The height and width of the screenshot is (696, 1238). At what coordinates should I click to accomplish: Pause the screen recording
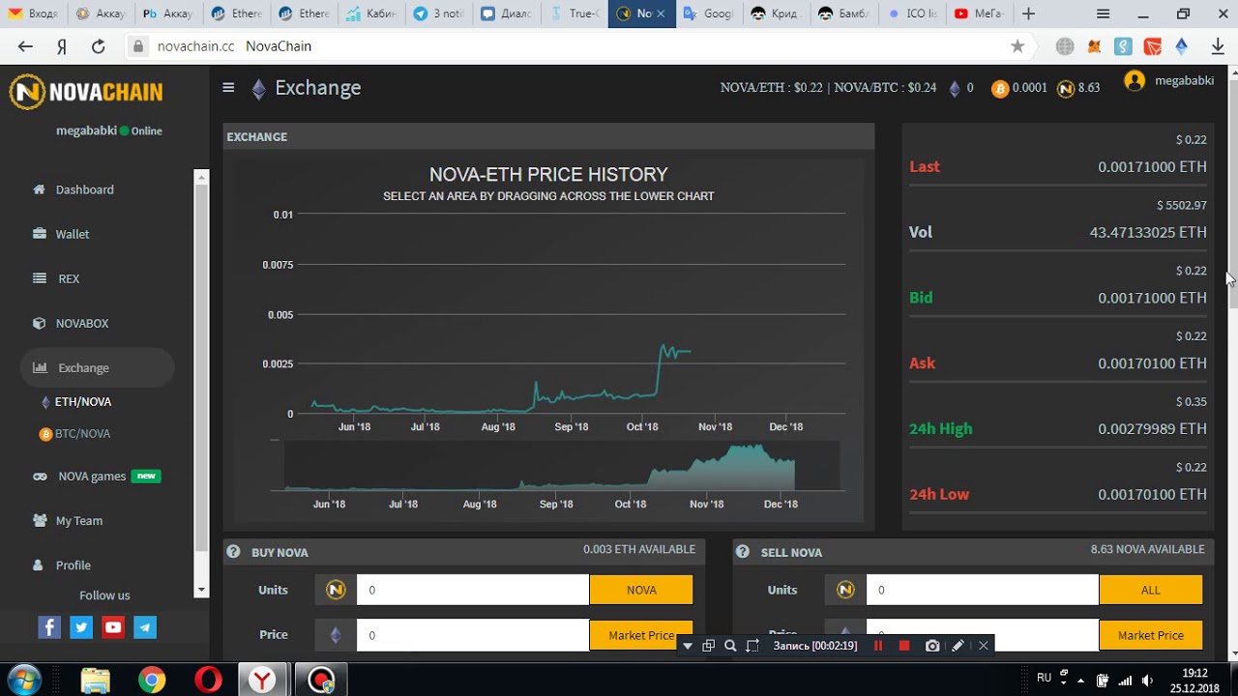click(x=878, y=646)
